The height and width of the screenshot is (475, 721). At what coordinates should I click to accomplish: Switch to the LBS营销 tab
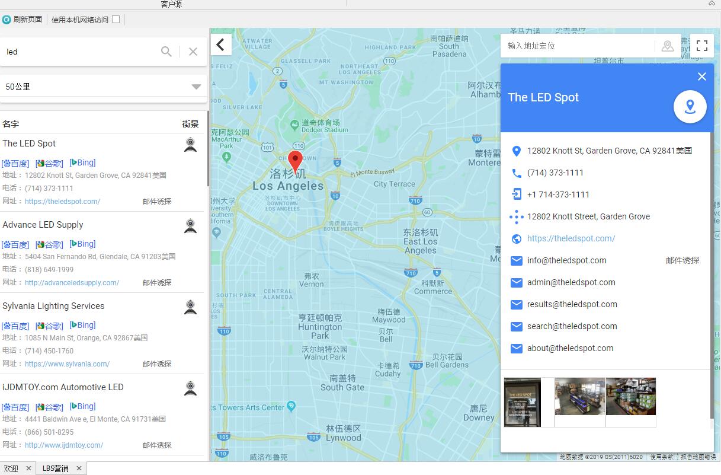pos(55,468)
